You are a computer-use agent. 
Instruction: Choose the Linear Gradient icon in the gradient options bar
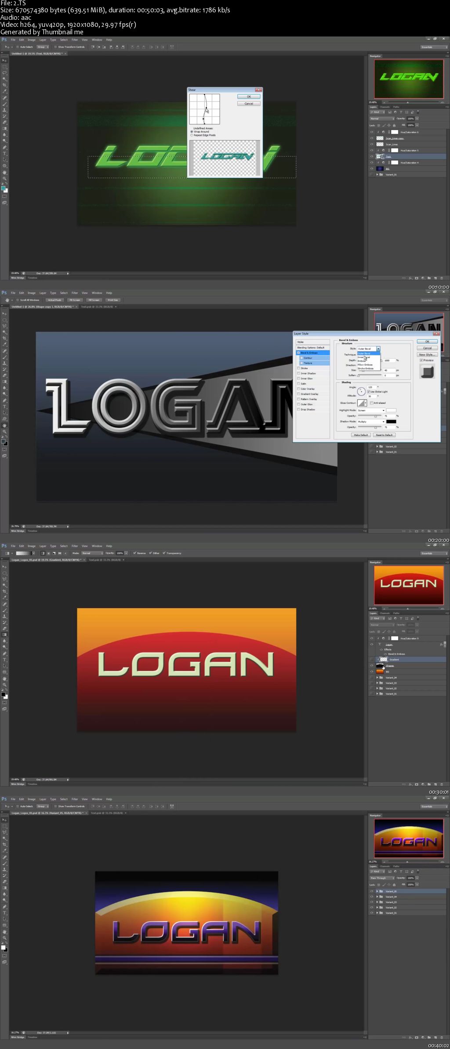pos(43,553)
